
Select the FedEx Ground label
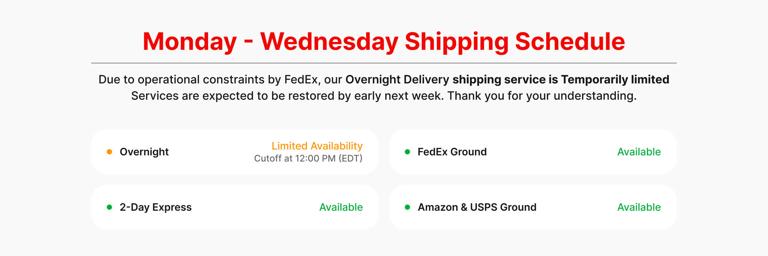point(452,152)
